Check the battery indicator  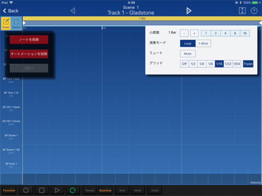256,3
